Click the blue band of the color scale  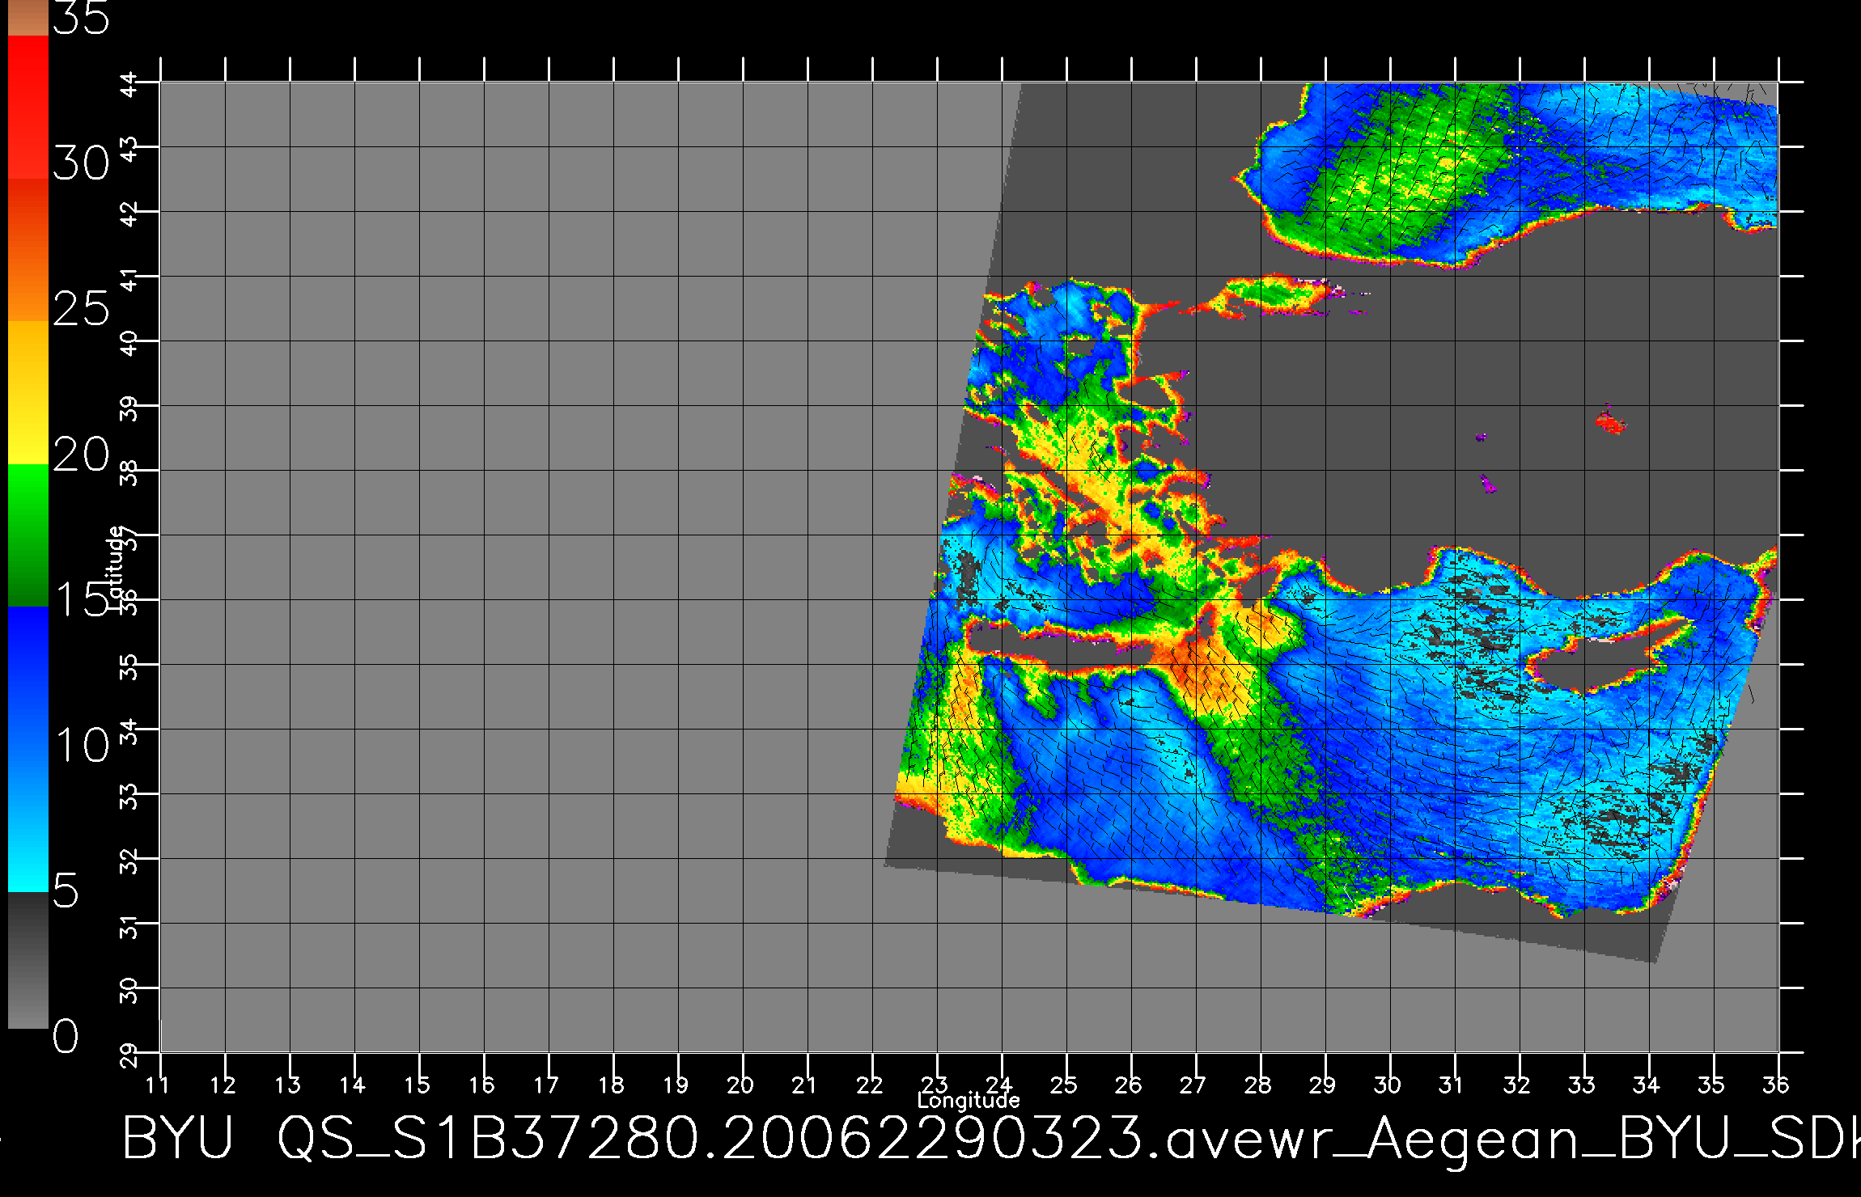(28, 749)
